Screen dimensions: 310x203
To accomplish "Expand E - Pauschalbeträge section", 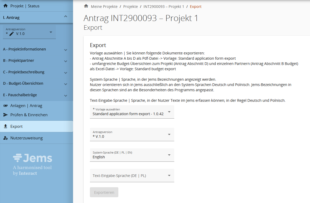I will 66,95.
